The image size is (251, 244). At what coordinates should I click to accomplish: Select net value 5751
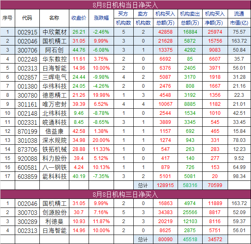pos(215,230)
